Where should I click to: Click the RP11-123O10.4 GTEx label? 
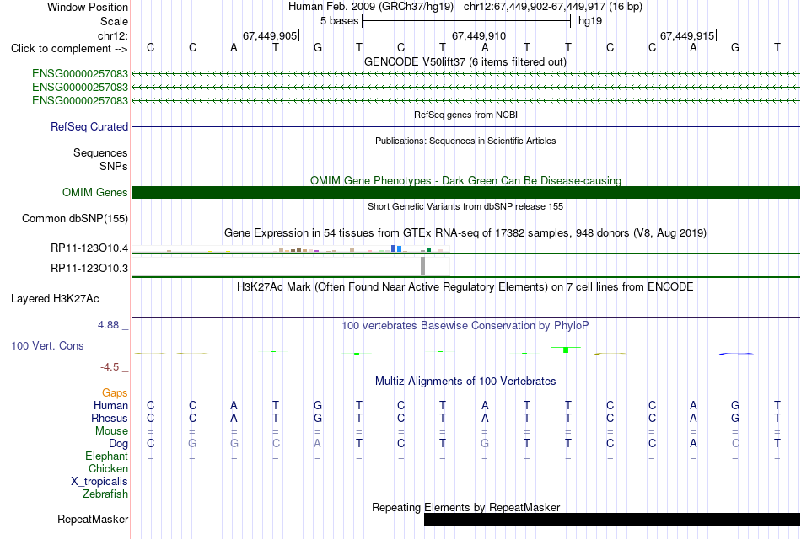pyautogui.click(x=89, y=248)
